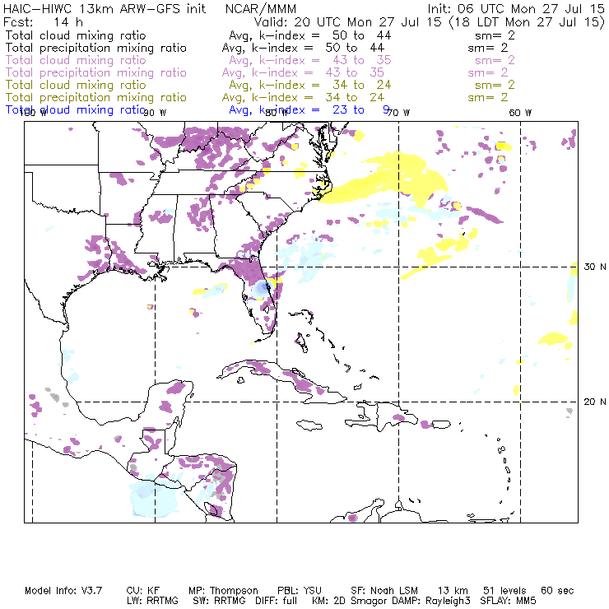Click the 90 W longitude label
This screenshot has height=609, width=609.
[x=155, y=113]
